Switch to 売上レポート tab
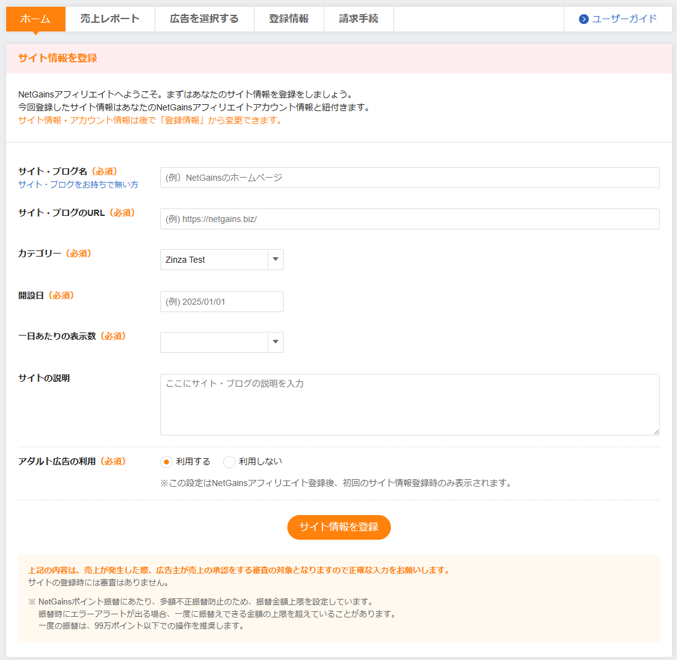The width and height of the screenshot is (677, 660). tap(110, 19)
